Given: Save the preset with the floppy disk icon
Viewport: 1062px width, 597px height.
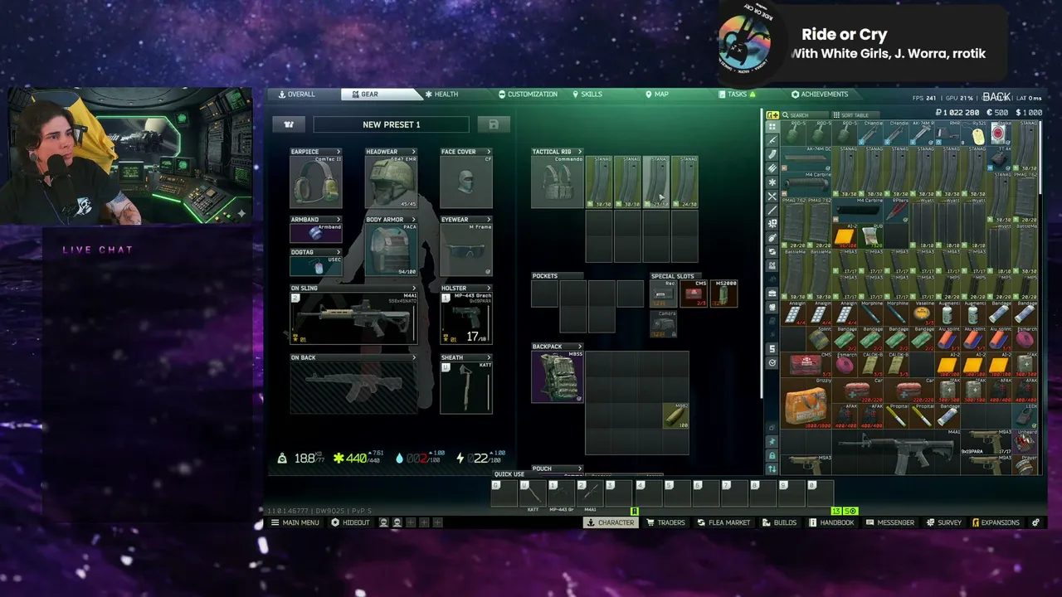Looking at the screenshot, I should pos(494,124).
